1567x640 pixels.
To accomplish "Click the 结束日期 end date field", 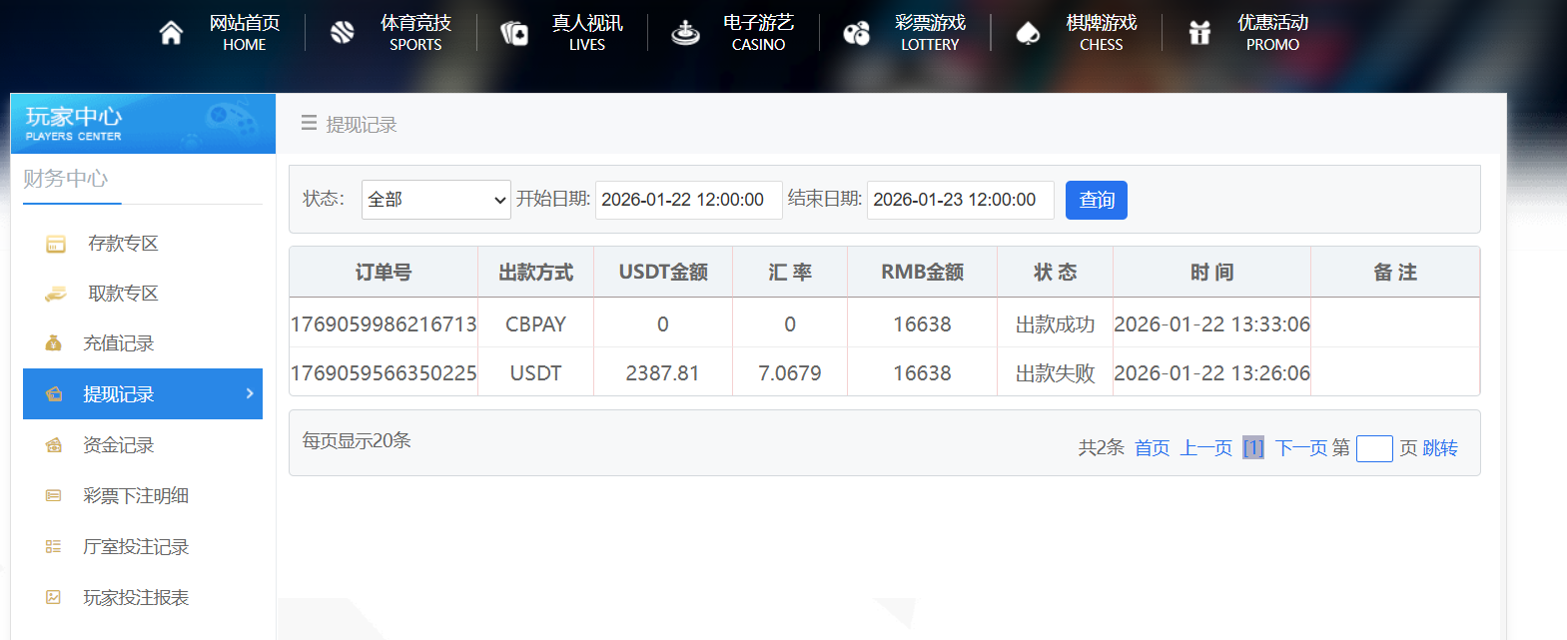I will click(959, 200).
